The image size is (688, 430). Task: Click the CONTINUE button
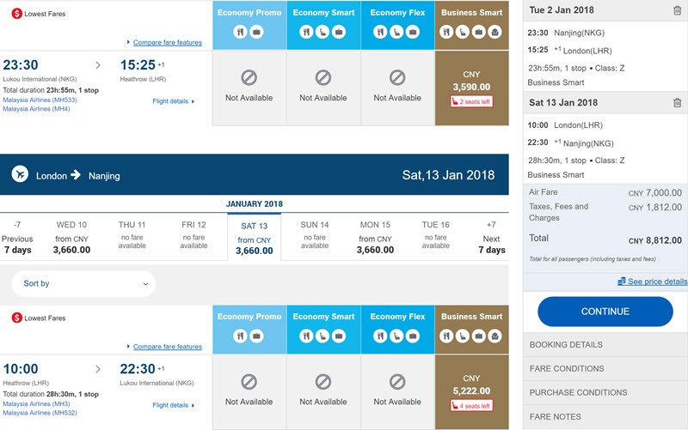pyautogui.click(x=605, y=312)
